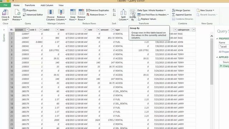229x129 pixels.
Task: Click the RASC salesperson cell in row 1
Action: pyautogui.click(x=186, y=34)
